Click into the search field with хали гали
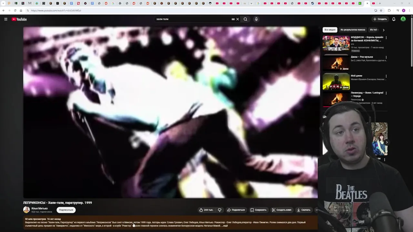 (193, 19)
